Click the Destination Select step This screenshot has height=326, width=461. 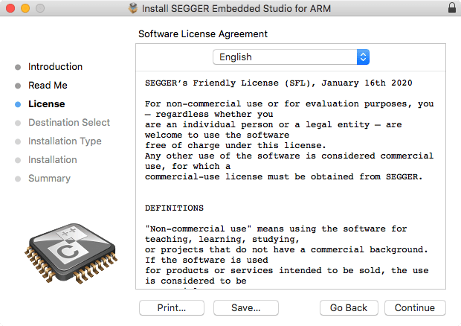tap(68, 122)
